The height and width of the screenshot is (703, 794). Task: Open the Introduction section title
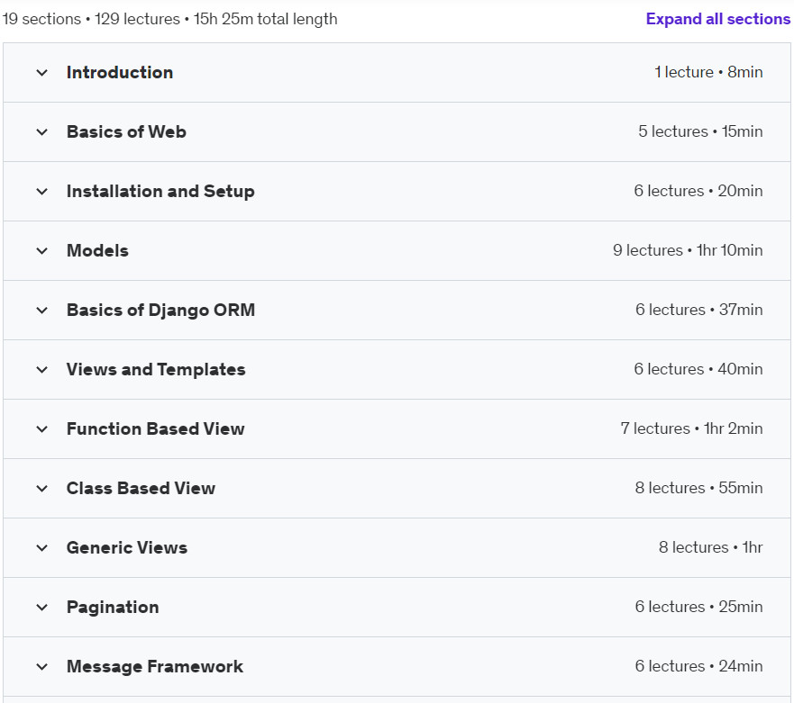[120, 72]
